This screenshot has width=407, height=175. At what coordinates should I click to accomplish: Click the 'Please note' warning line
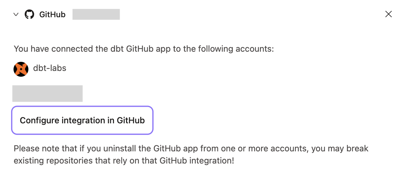click(191, 149)
